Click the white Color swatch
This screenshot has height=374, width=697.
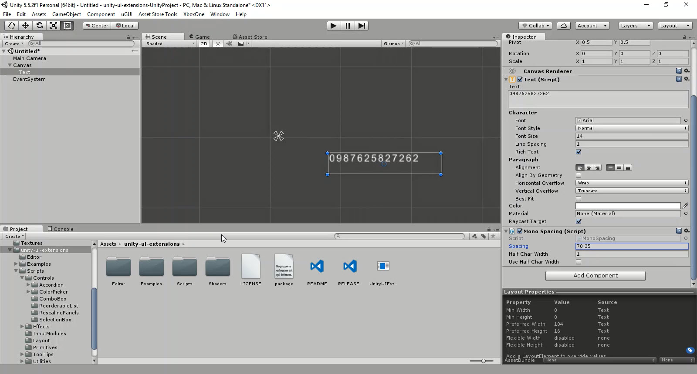click(x=628, y=206)
